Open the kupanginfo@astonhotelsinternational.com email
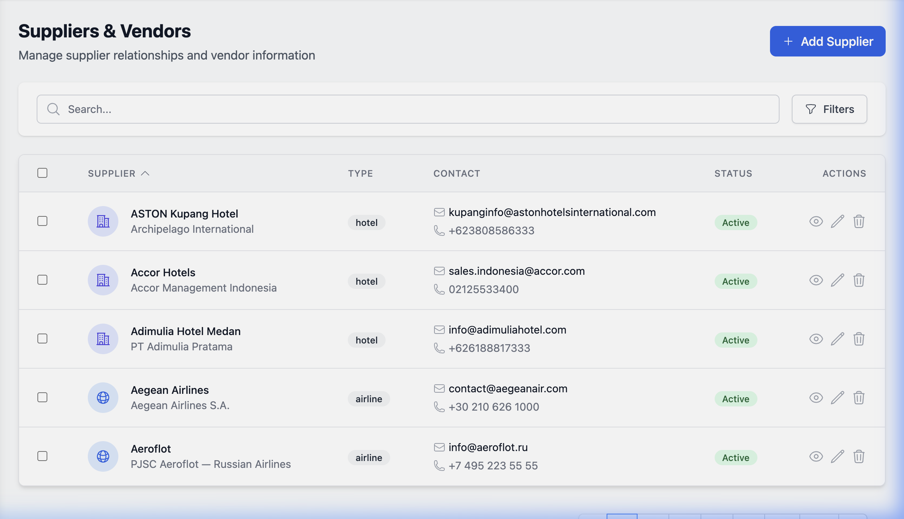The image size is (904, 519). click(552, 212)
